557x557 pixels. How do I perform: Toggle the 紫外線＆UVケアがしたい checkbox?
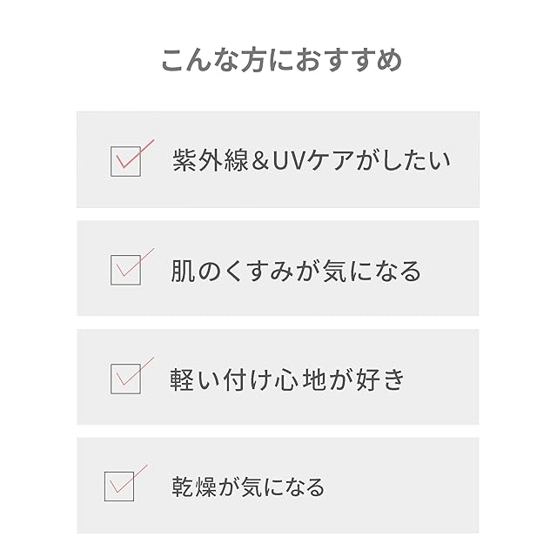126,162
